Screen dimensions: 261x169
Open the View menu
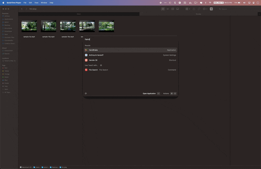[x=36, y=3]
